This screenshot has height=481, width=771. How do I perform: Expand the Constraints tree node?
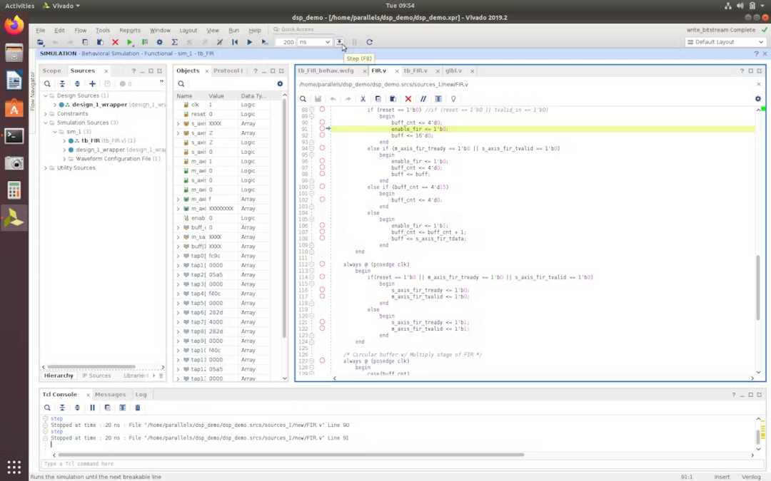tap(46, 114)
